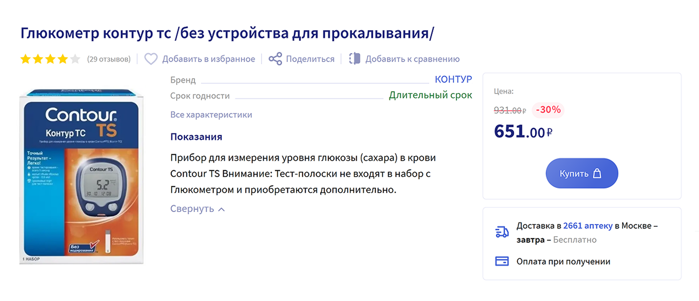Click the Бренд label
This screenshot has height=301, width=699.
click(x=183, y=80)
